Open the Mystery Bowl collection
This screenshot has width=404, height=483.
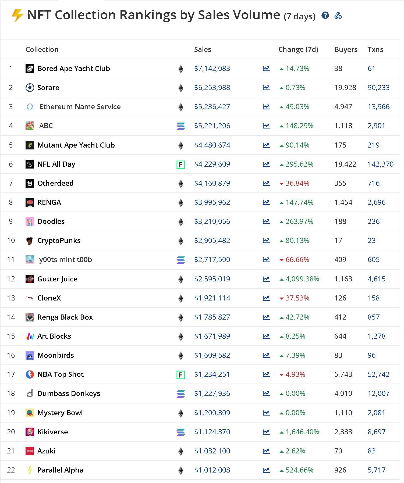coord(60,413)
